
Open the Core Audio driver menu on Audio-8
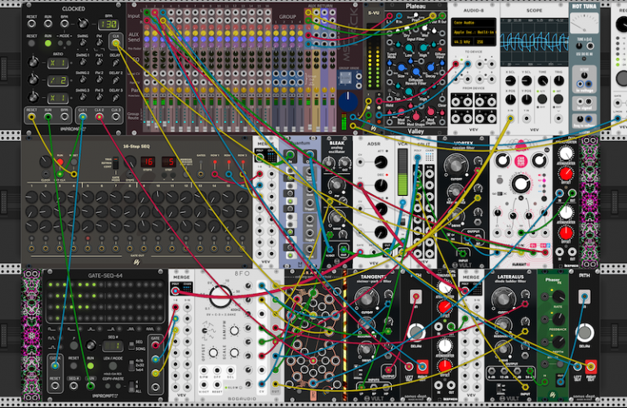[474, 23]
